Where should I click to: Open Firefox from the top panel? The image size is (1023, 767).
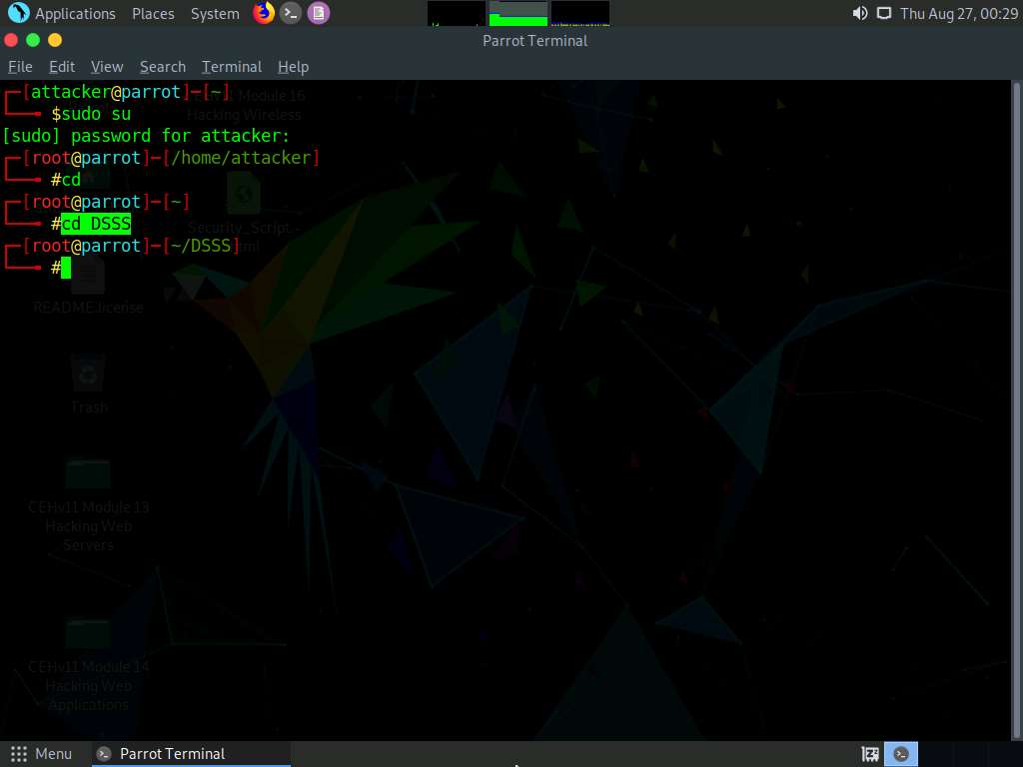coord(263,13)
